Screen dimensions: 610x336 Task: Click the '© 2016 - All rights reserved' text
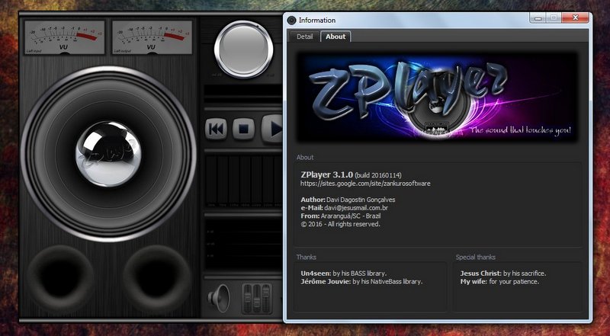pos(340,224)
